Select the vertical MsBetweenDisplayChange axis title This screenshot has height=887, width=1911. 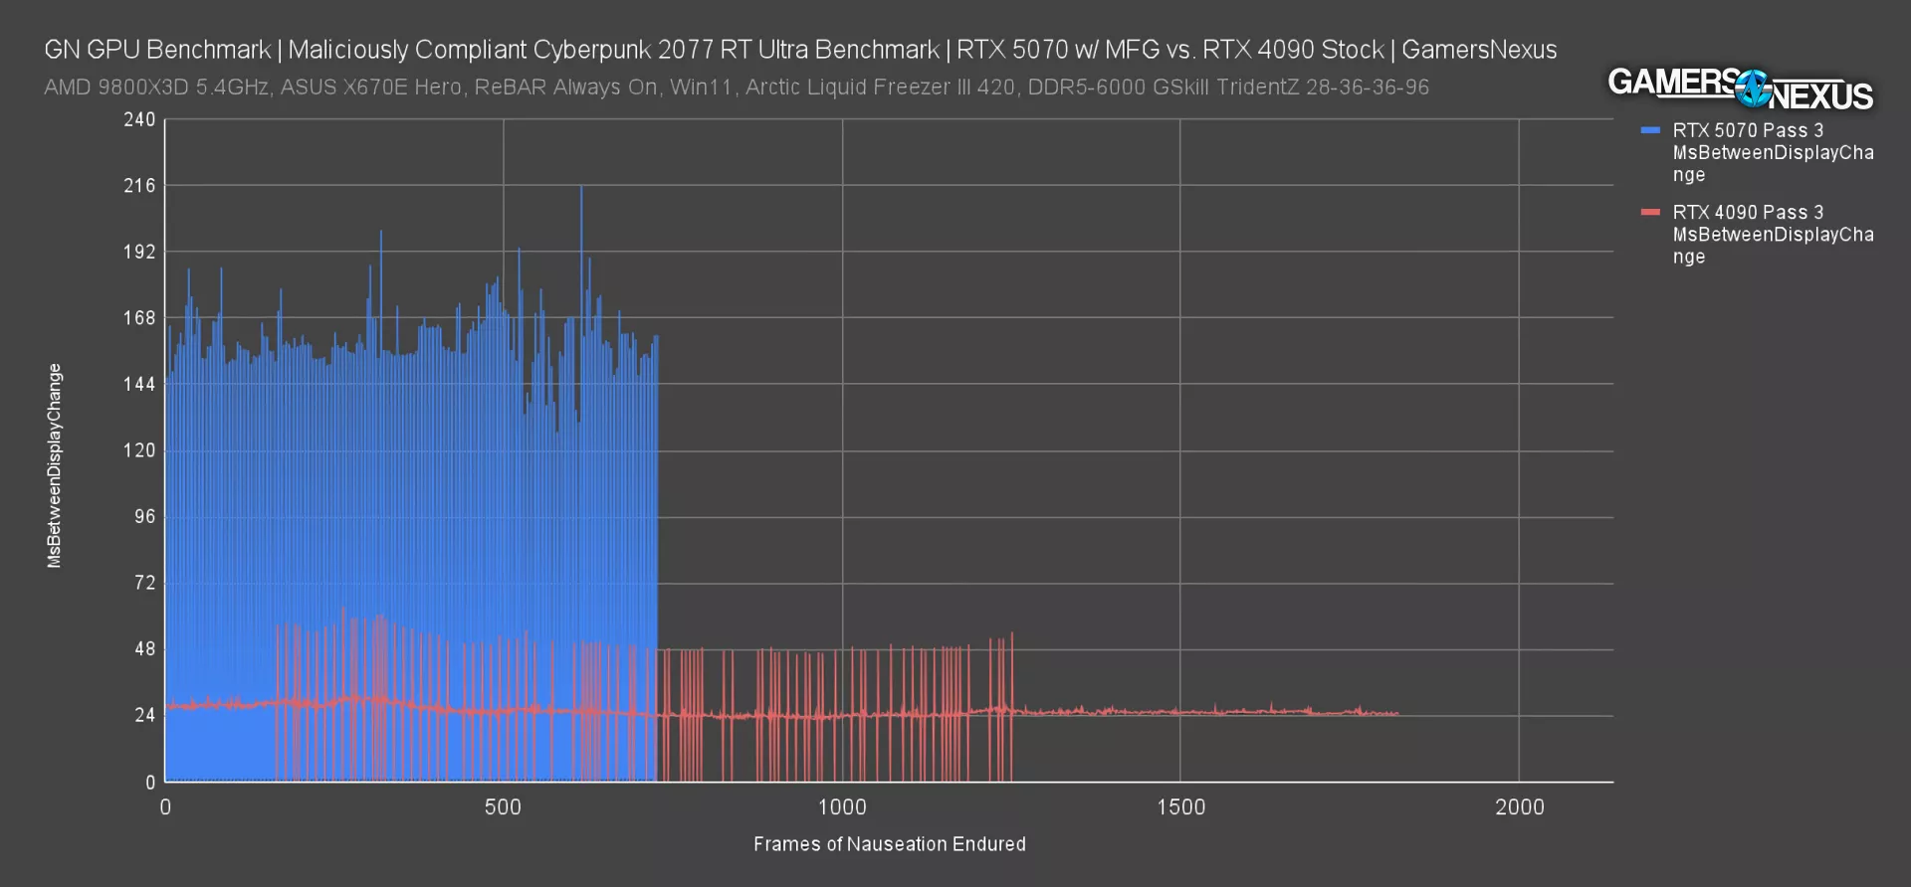click(55, 465)
